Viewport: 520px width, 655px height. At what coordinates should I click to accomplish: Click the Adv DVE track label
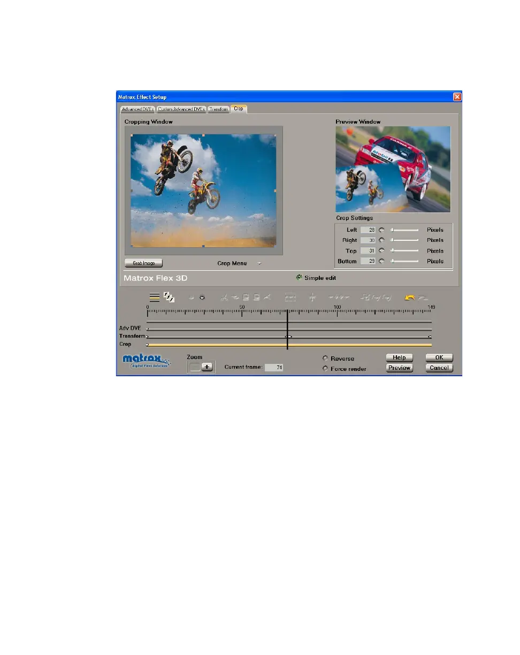pos(130,328)
